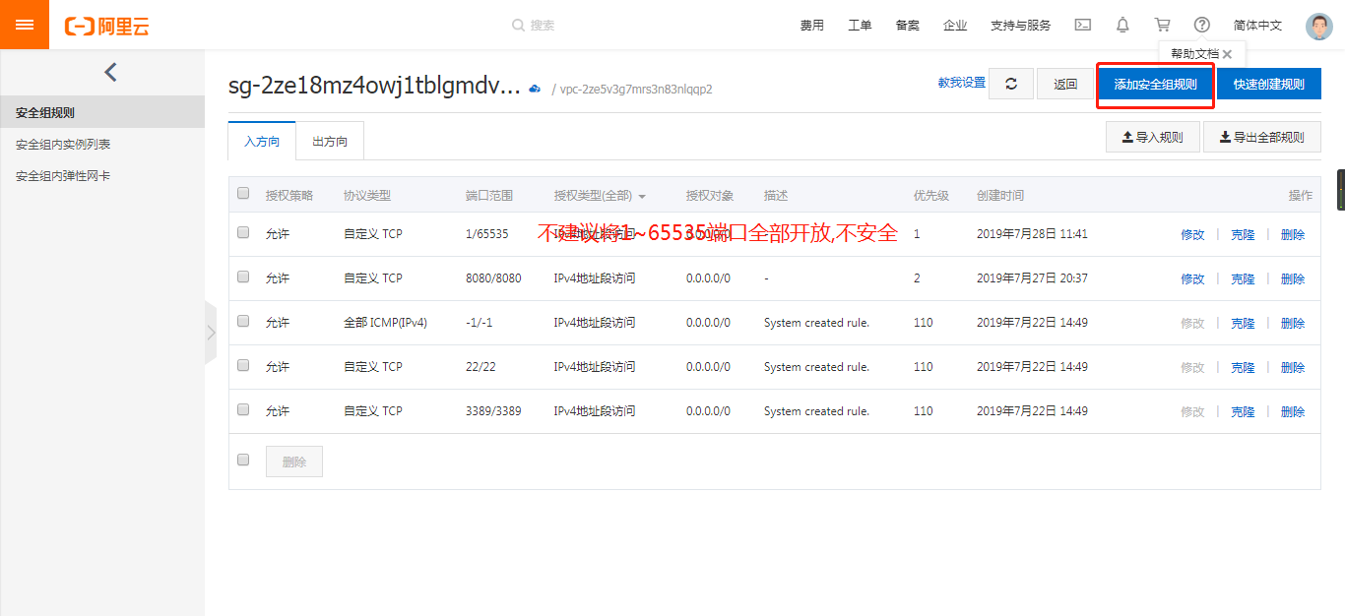Tick the checkbox for the 1/65535 rule
1345x616 pixels.
tap(243, 232)
